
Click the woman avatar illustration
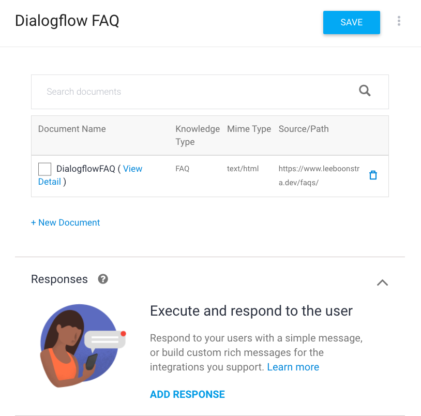[x=82, y=346]
